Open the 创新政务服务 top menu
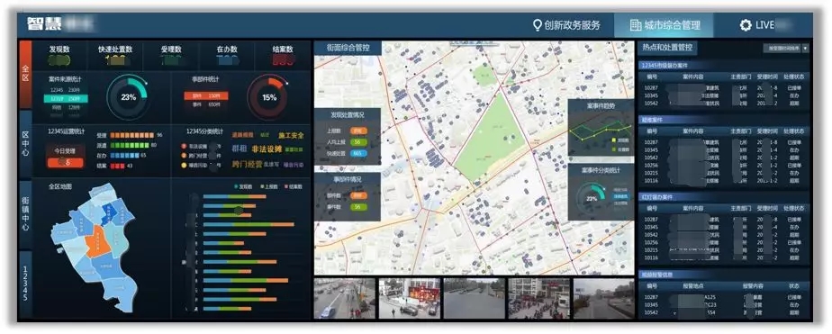Viewport: 832px width, 334px height. click(x=566, y=25)
